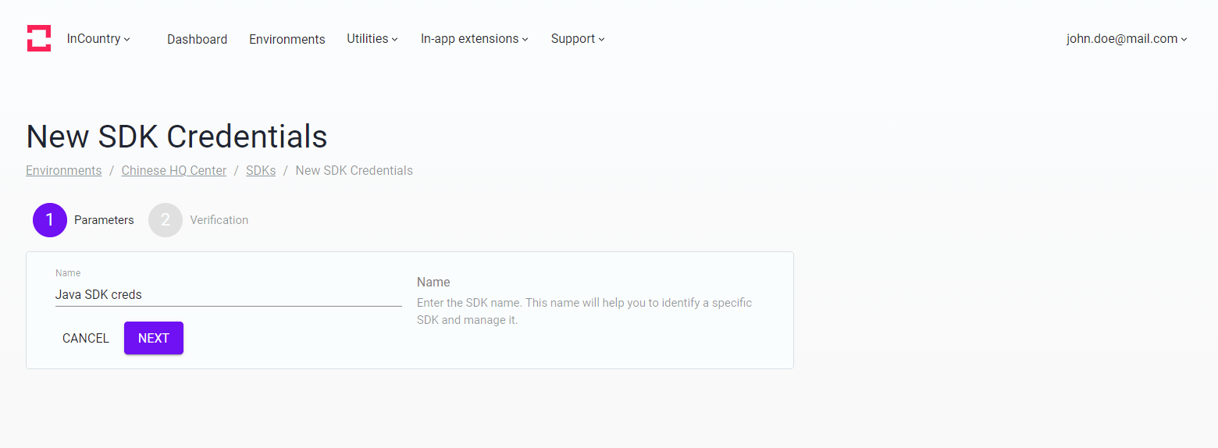This screenshot has width=1218, height=448.
Task: Open the Support dropdown menu
Action: click(x=578, y=39)
